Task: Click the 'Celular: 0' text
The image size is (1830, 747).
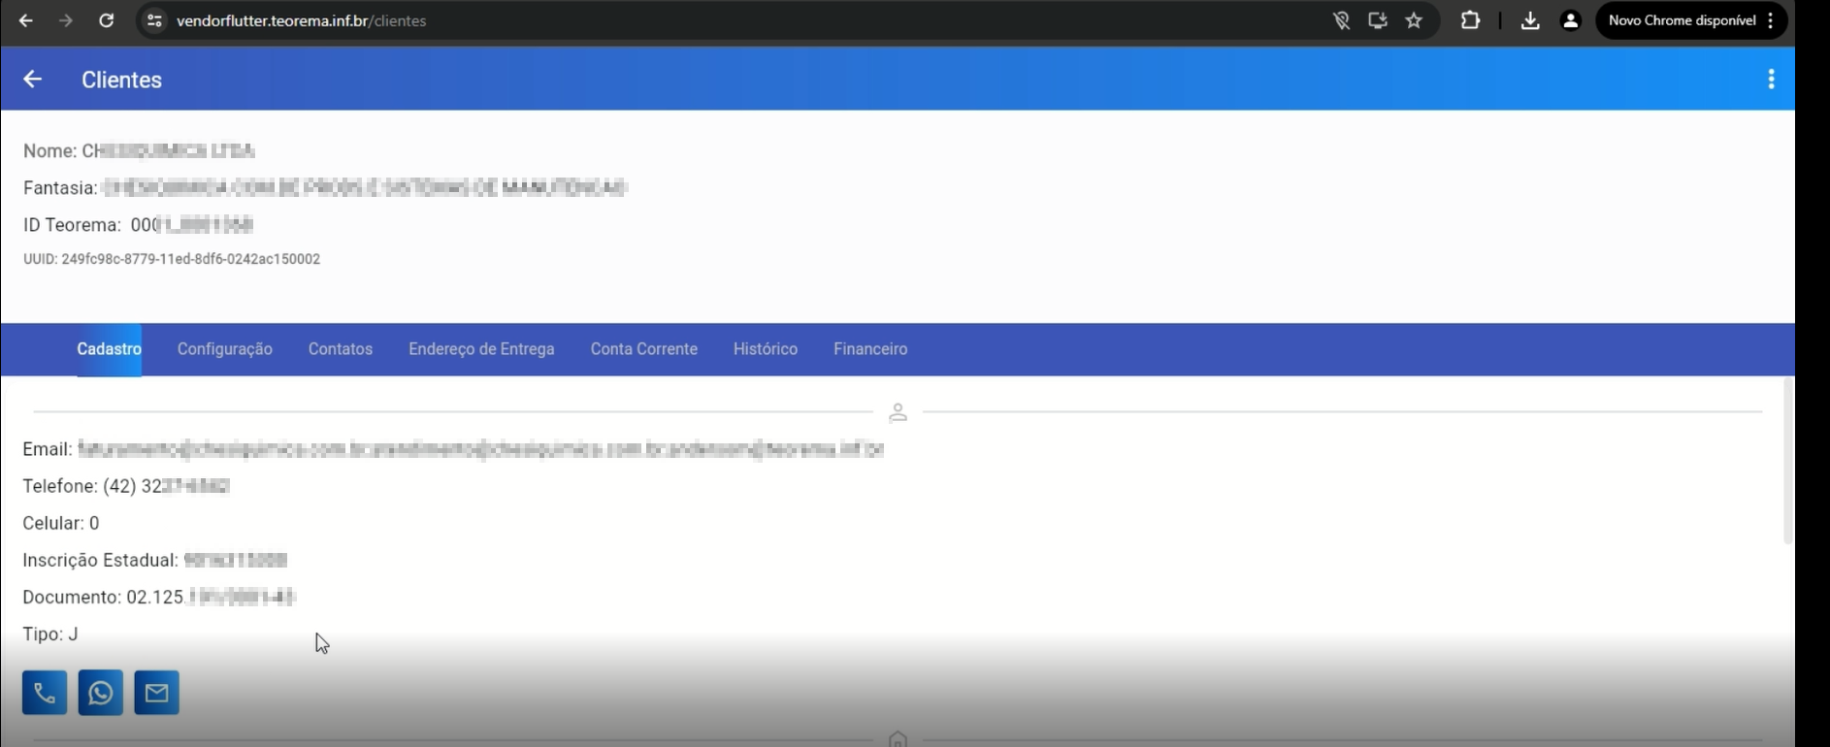Action: click(61, 523)
